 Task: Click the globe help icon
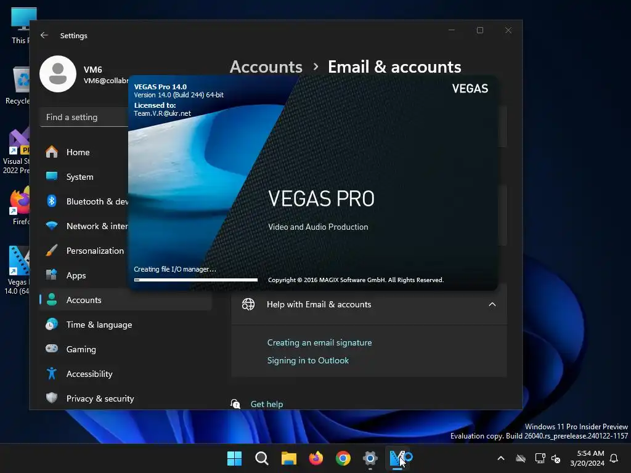click(x=248, y=304)
